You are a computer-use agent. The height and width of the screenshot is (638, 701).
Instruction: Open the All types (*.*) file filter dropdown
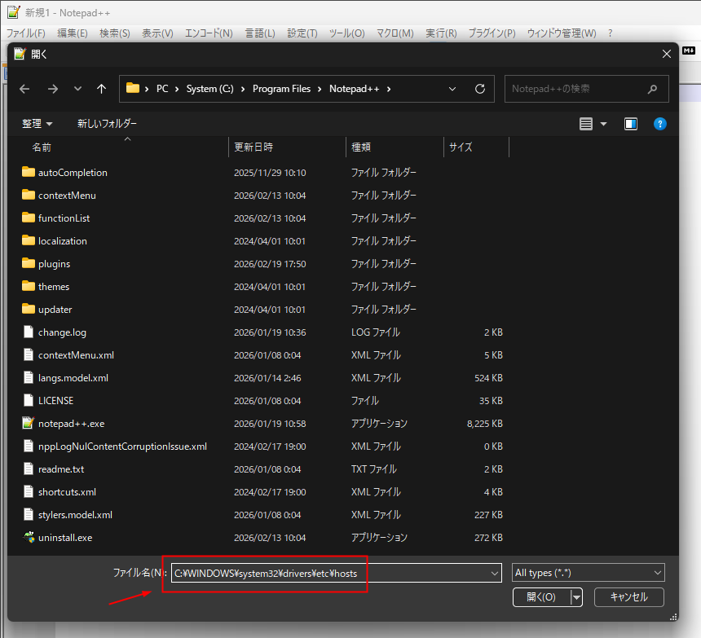[588, 572]
